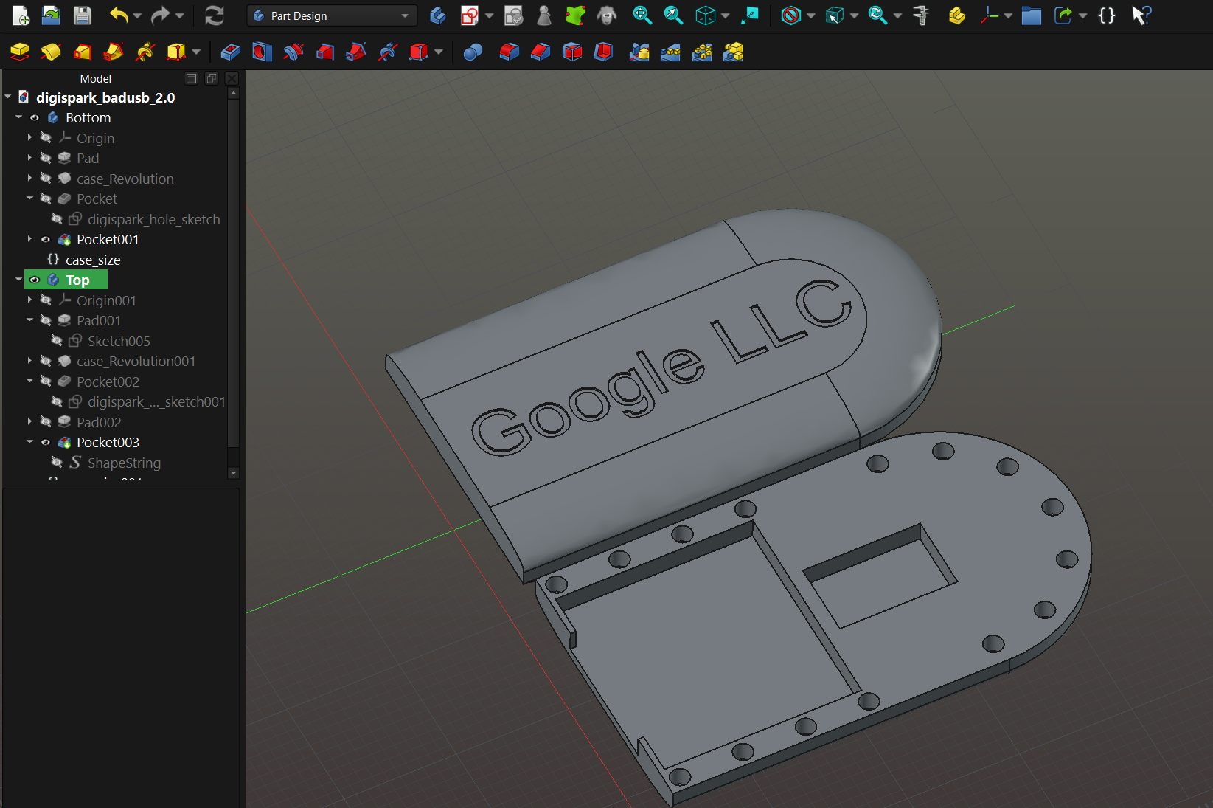This screenshot has height=808, width=1213.
Task: Open the additive primitive dropdown arrow
Action: tap(196, 52)
